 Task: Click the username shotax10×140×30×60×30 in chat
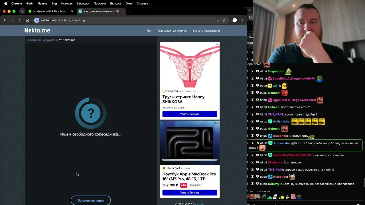coord(292,155)
